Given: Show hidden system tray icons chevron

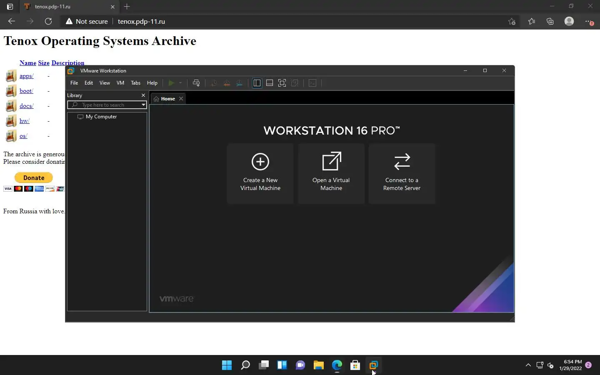Looking at the screenshot, I should point(528,365).
